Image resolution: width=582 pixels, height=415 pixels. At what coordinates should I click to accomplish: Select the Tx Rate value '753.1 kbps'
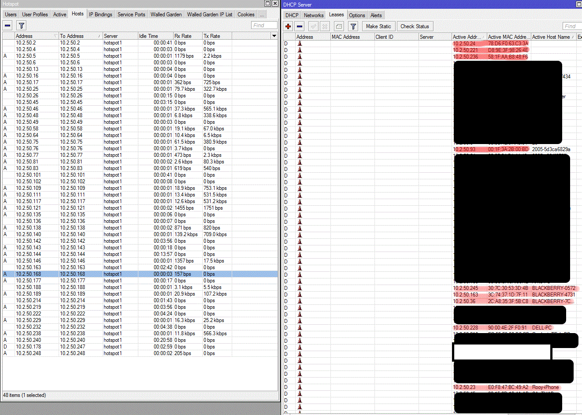click(x=215, y=188)
